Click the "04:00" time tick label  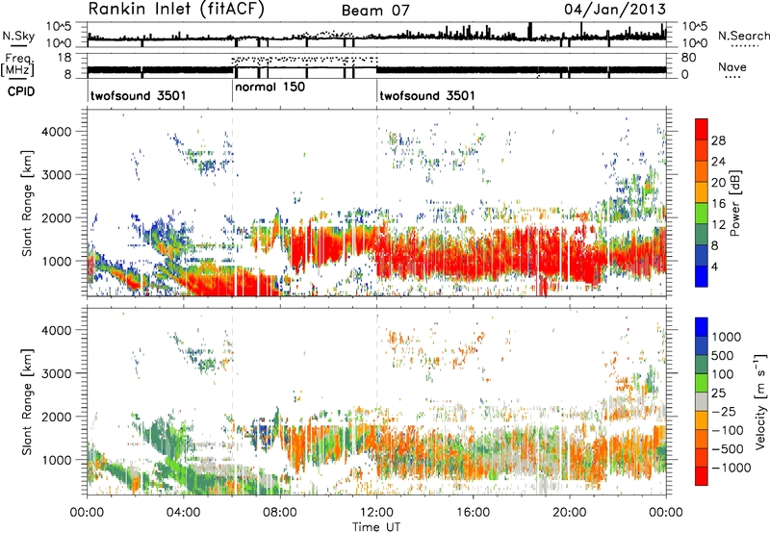coord(183,513)
